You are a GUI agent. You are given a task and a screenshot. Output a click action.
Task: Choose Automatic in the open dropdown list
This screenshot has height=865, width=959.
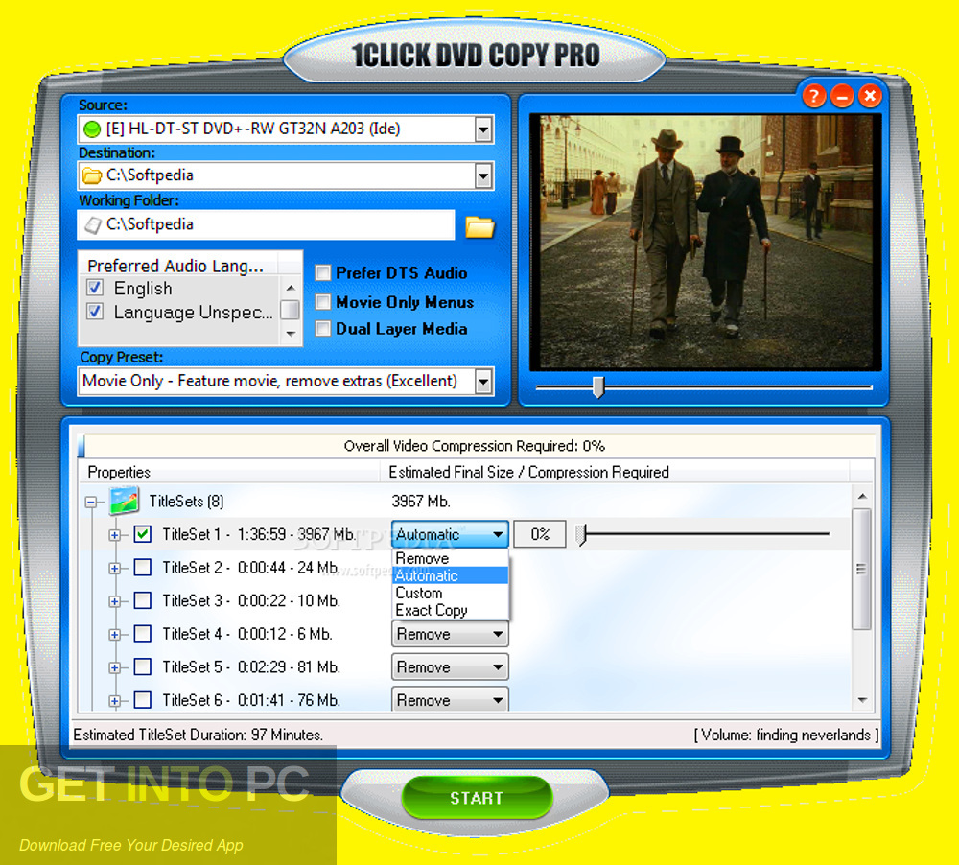tap(450, 575)
